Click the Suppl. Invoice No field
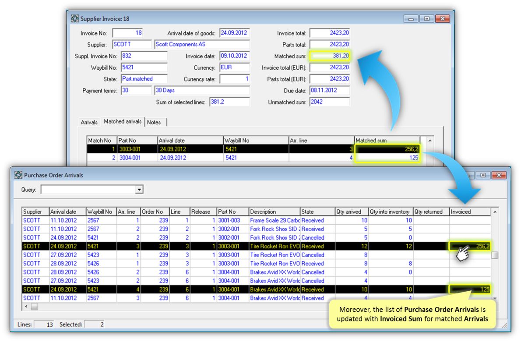Image resolution: width=521 pixels, height=342 pixels. point(144,56)
